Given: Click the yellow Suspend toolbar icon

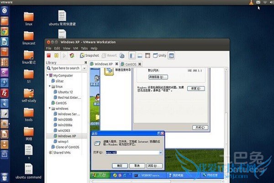Looking at the screenshot, I should tap(57, 55).
